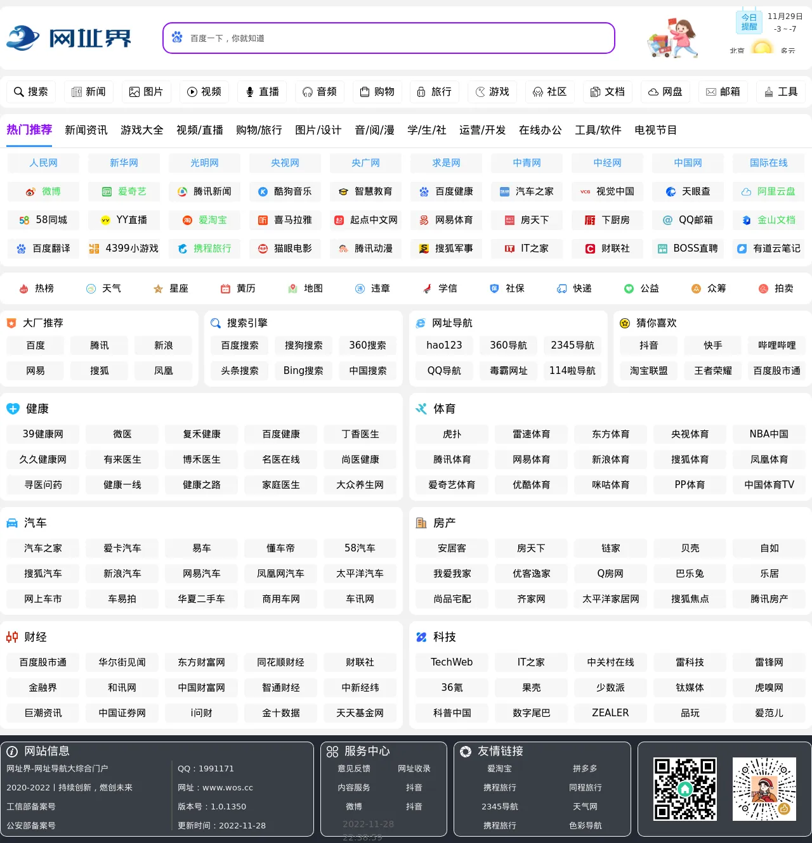Open 拍卖 quick tool
Viewport: 812px width, 843px height.
[x=776, y=288]
